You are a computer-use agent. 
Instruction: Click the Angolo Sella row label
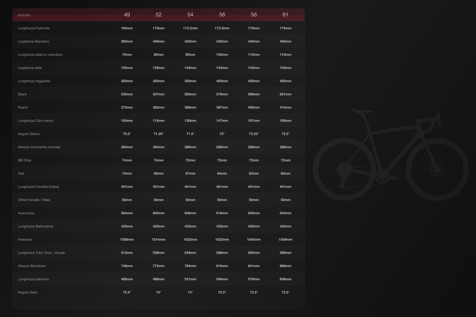[x=28, y=292]
